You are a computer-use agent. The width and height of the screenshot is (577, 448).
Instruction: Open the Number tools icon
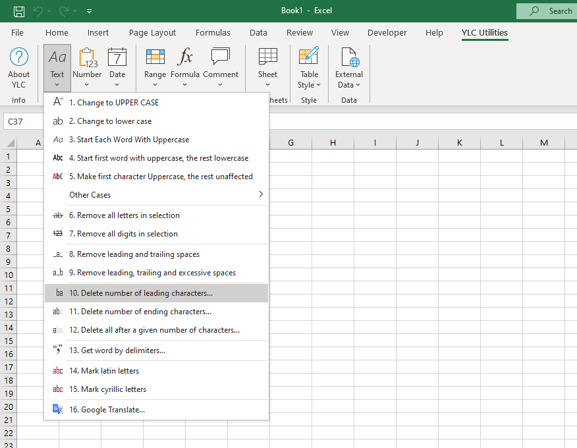pos(87,57)
